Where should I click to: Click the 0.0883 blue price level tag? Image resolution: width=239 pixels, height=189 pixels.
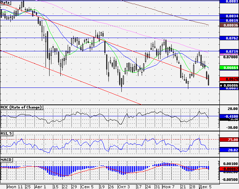tap(229, 1)
